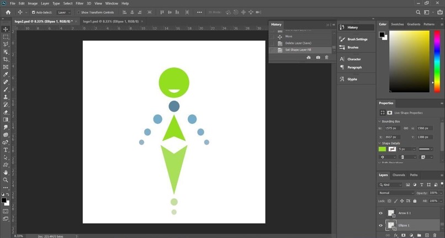The width and height of the screenshot is (445, 238).
Task: Select the Clone Stamp tool
Action: (6, 97)
